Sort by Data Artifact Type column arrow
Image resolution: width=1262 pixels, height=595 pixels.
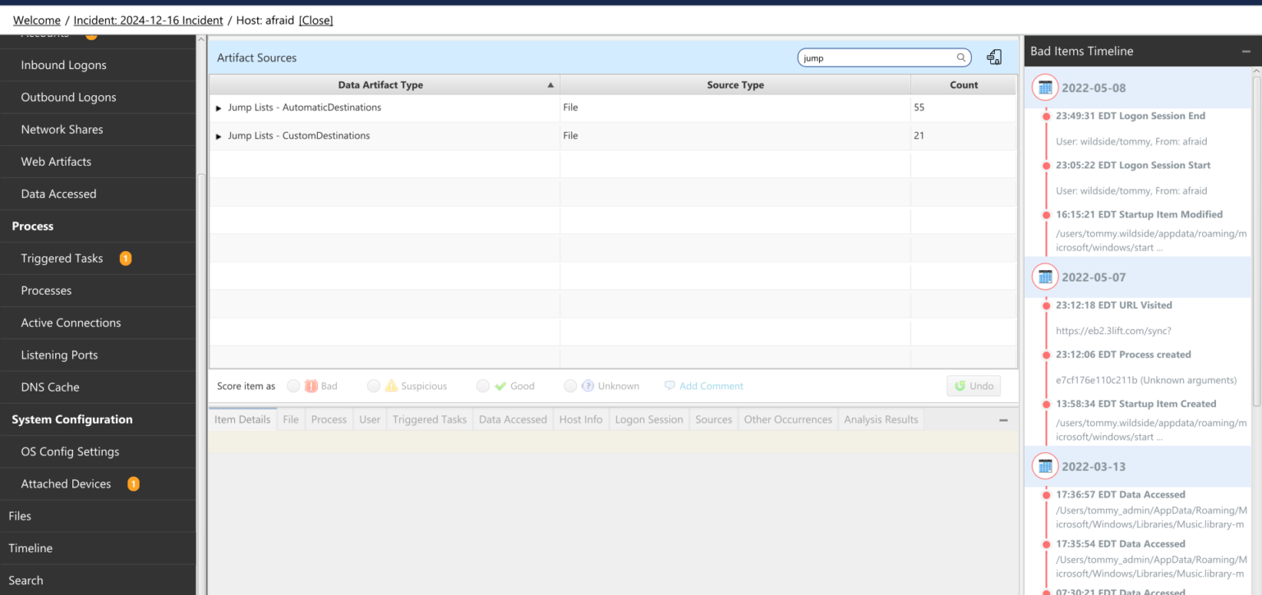(550, 85)
